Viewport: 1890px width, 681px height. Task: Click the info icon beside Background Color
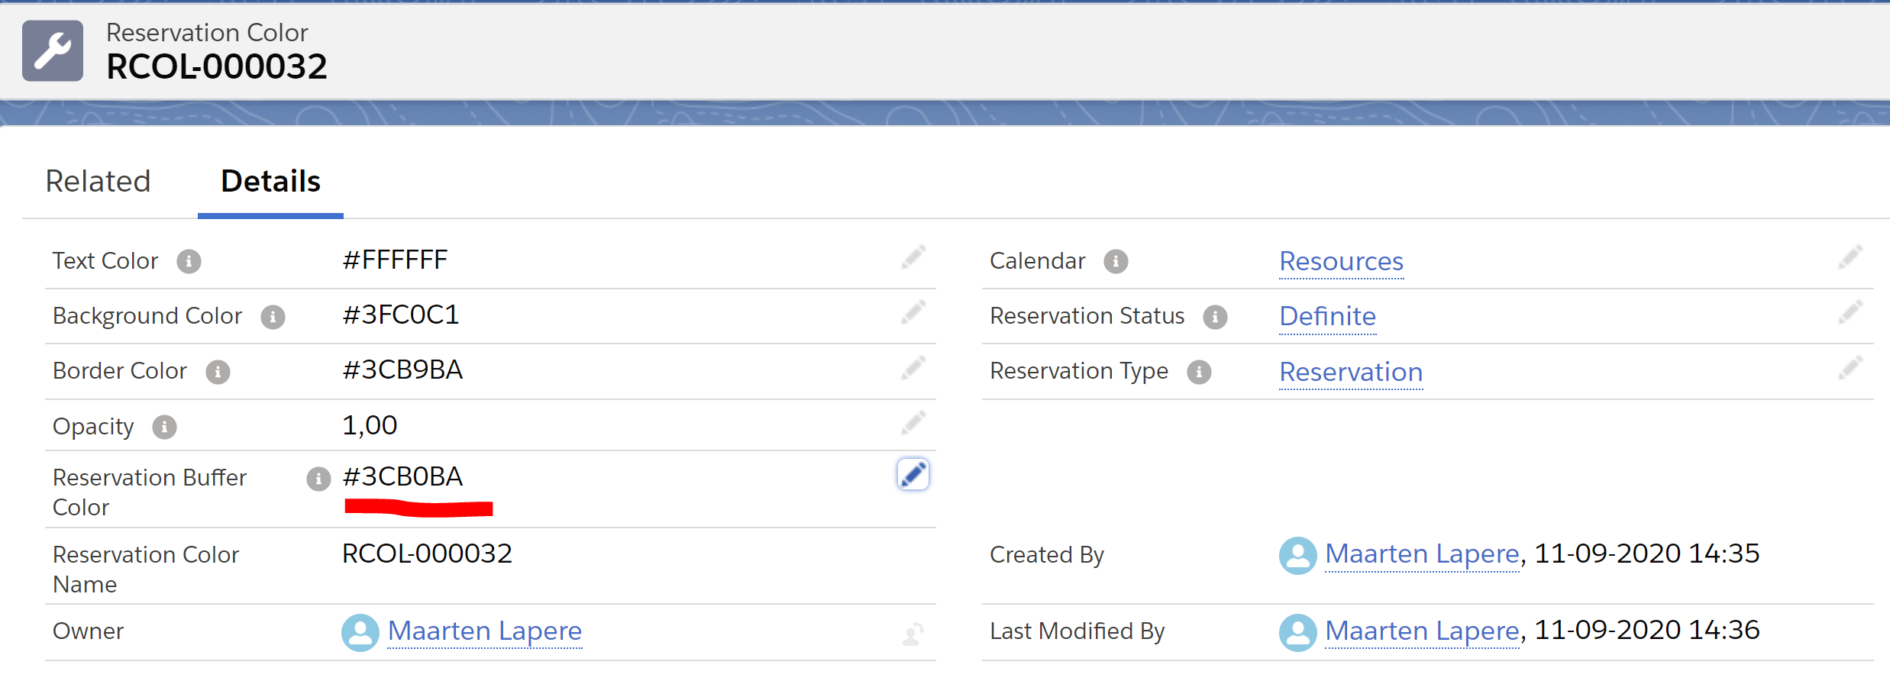coord(273,317)
